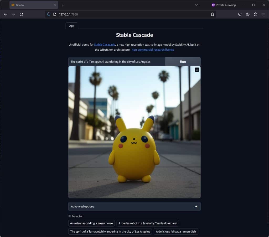This screenshot has width=269, height=237.
Task: Click the Stable Cascade heading
Action: point(134,35)
